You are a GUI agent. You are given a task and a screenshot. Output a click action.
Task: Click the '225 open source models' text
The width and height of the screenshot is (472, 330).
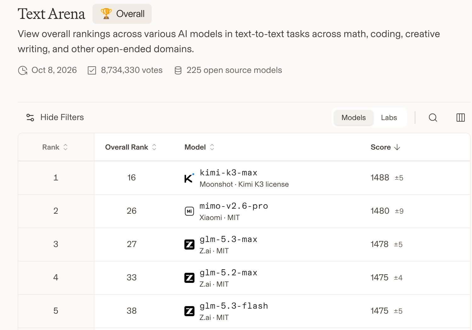234,70
